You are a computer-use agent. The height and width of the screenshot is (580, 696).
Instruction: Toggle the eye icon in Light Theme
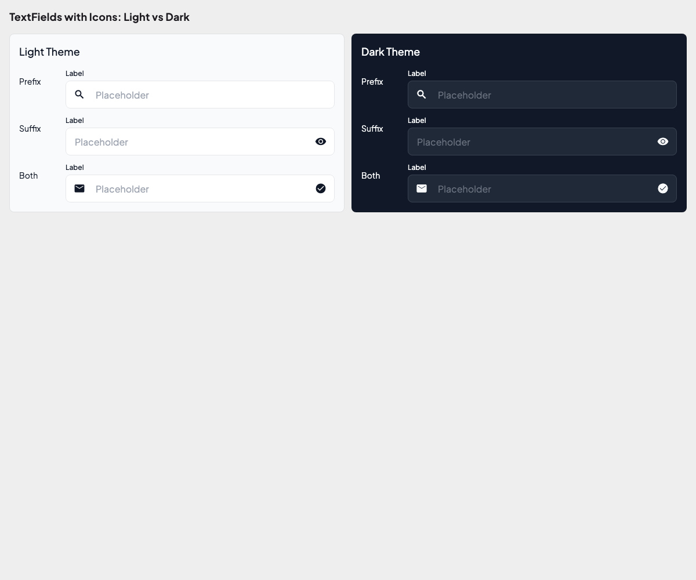click(x=321, y=142)
